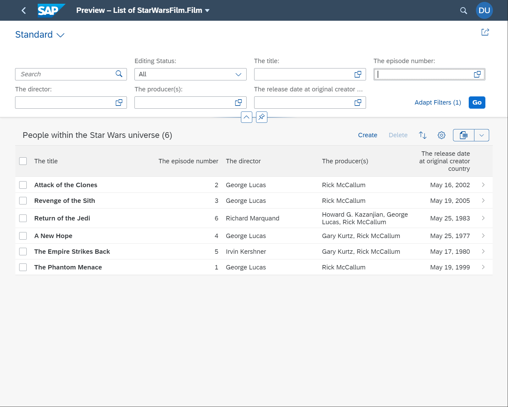Click the Go button
Viewport: 508px width, 407px height.
pyautogui.click(x=477, y=103)
